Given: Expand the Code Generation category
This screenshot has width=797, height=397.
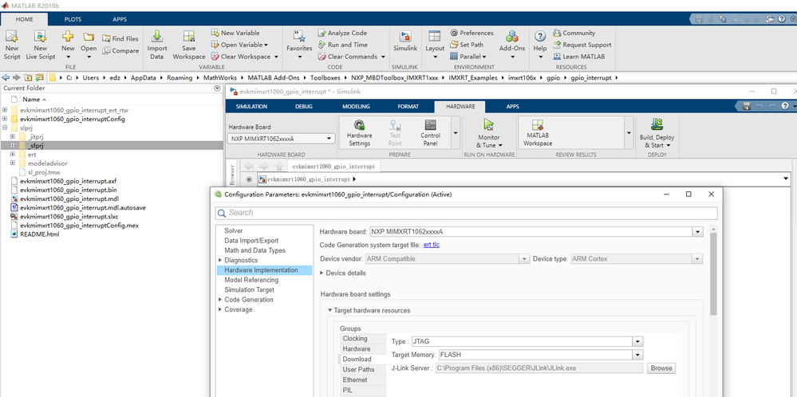Looking at the screenshot, I should [219, 300].
